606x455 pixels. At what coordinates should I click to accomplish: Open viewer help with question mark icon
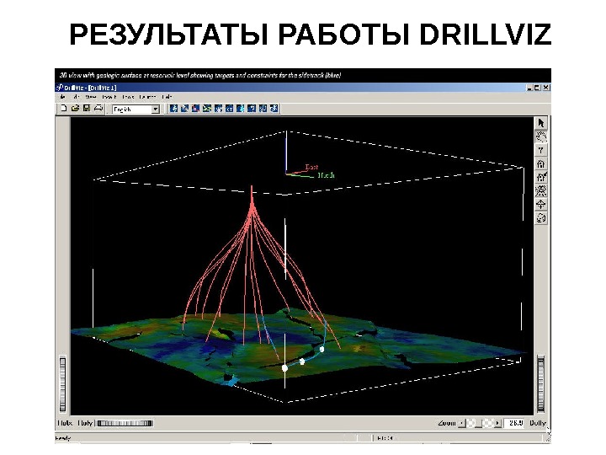[540, 150]
